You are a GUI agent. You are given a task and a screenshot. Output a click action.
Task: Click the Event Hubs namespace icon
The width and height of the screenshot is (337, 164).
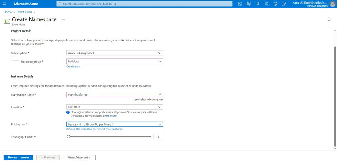(x=6, y=21)
